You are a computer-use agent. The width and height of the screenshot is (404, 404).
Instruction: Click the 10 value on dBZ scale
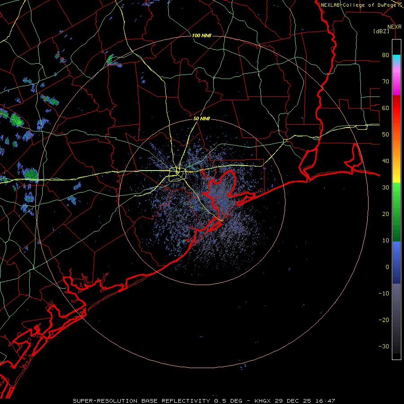386,241
